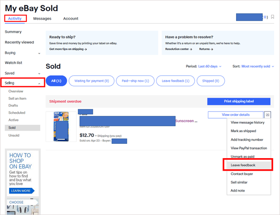This screenshot has height=215, width=280.
Task: Choose Unmark as paid
Action: point(242,156)
